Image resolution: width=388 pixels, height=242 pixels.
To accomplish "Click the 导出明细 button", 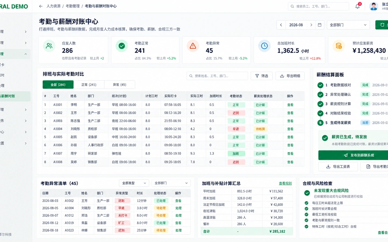I will [290, 76].
